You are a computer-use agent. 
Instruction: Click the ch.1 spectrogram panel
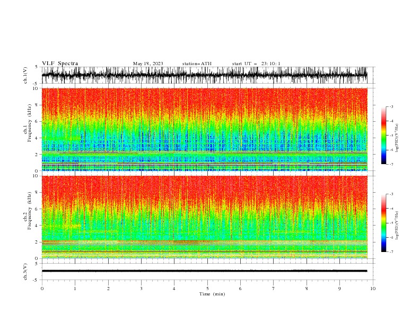[x=204, y=129]
